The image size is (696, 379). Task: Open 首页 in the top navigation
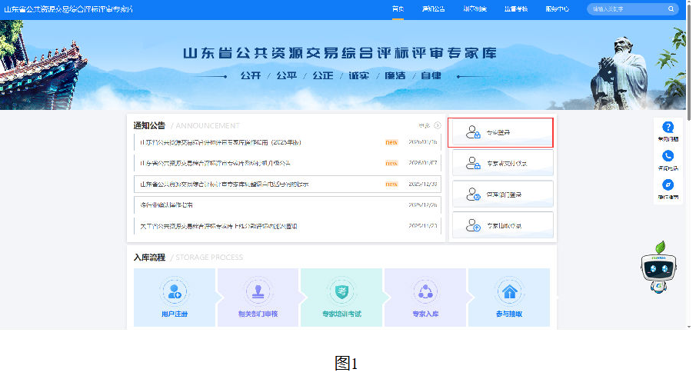click(x=398, y=9)
